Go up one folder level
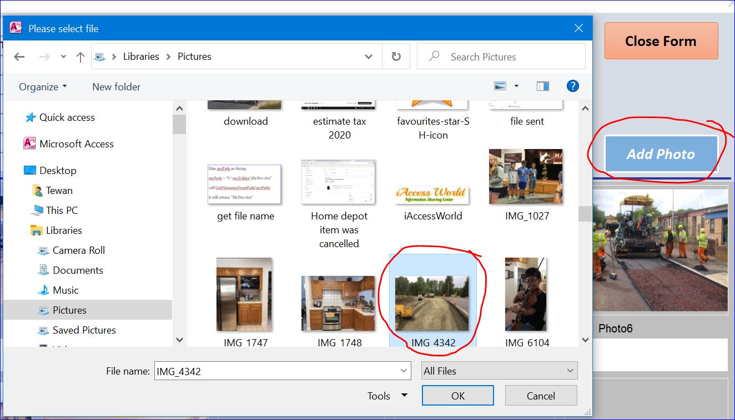Screen dimensions: 735x420 click(80, 57)
